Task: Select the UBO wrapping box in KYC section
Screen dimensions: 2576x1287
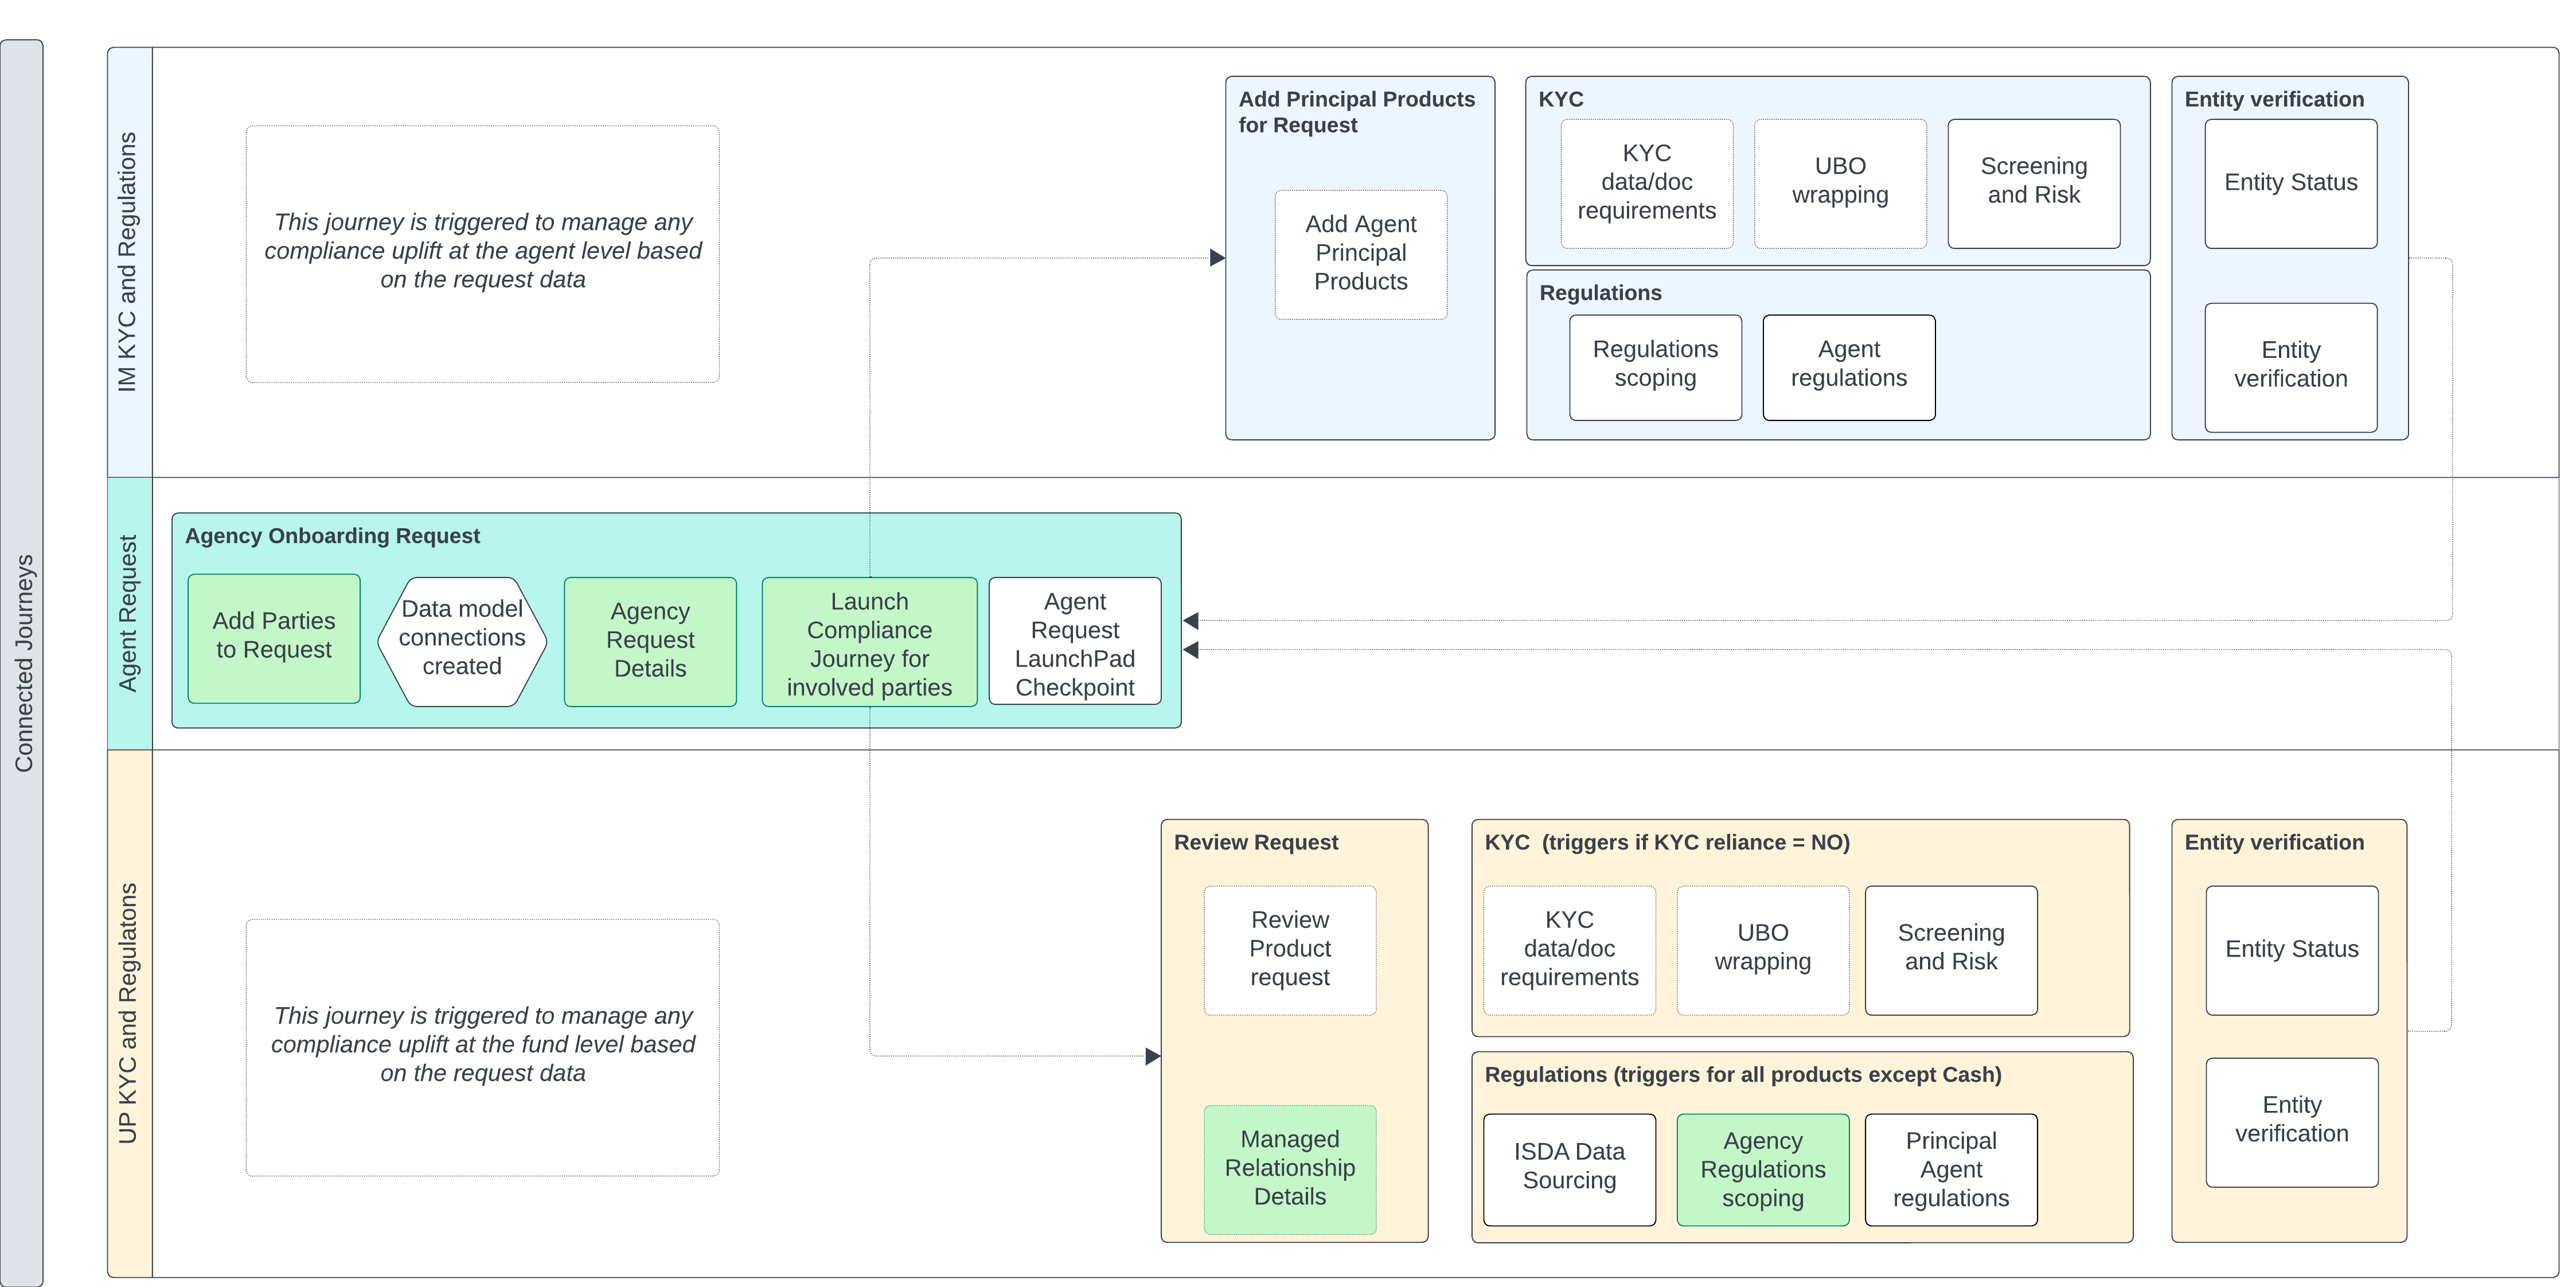Action: click(1840, 182)
